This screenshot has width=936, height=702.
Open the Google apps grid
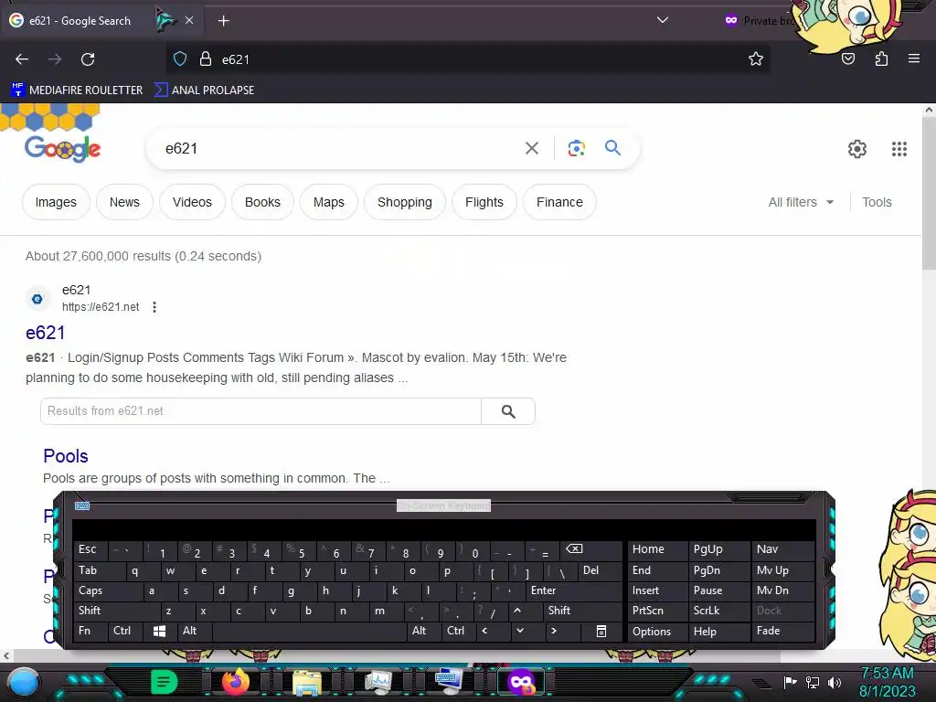click(899, 149)
